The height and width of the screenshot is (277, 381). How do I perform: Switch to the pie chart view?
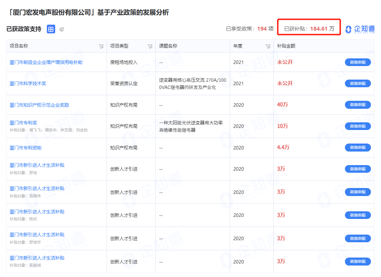pyautogui.click(x=62, y=29)
